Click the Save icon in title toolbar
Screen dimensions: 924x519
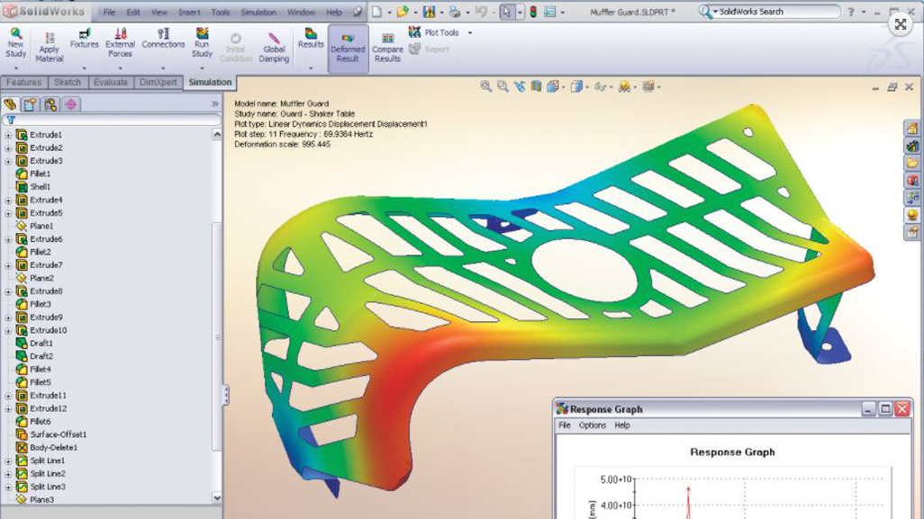(x=429, y=11)
